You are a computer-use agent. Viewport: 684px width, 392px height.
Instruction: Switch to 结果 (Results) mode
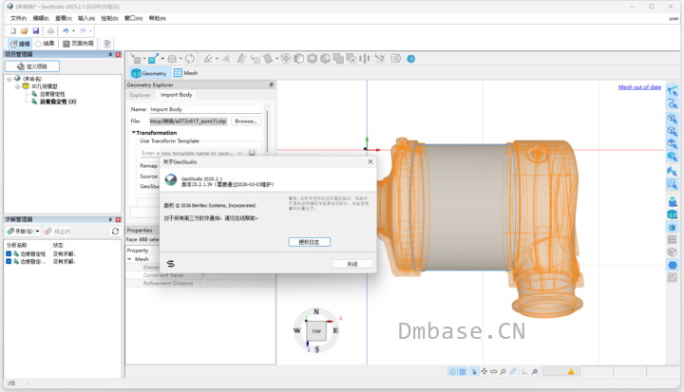pyautogui.click(x=45, y=44)
